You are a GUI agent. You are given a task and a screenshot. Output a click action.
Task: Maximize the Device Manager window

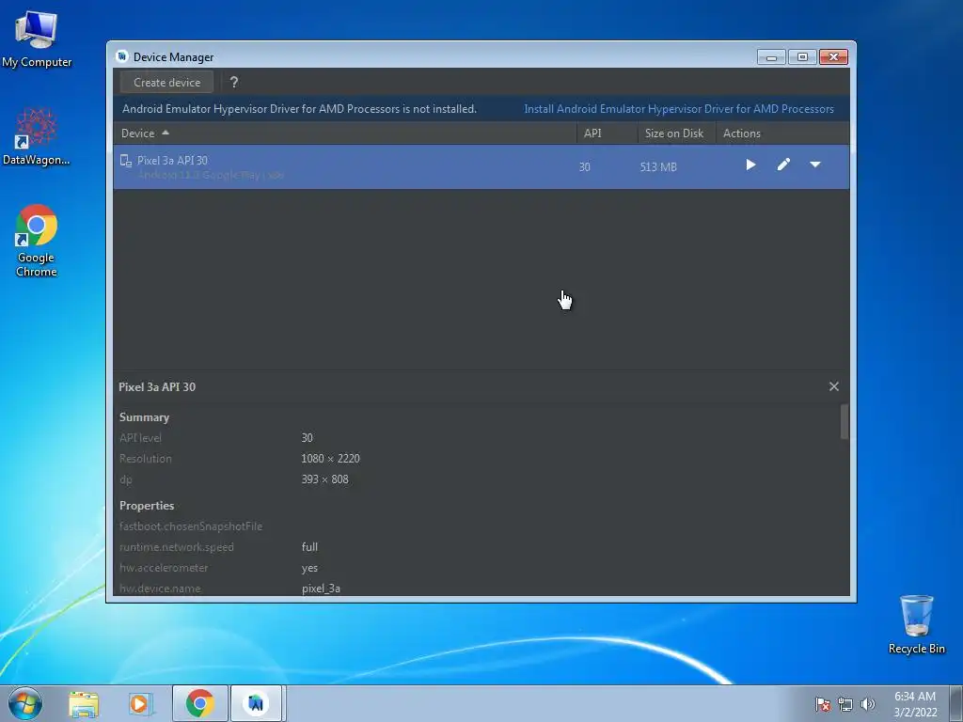pos(802,57)
